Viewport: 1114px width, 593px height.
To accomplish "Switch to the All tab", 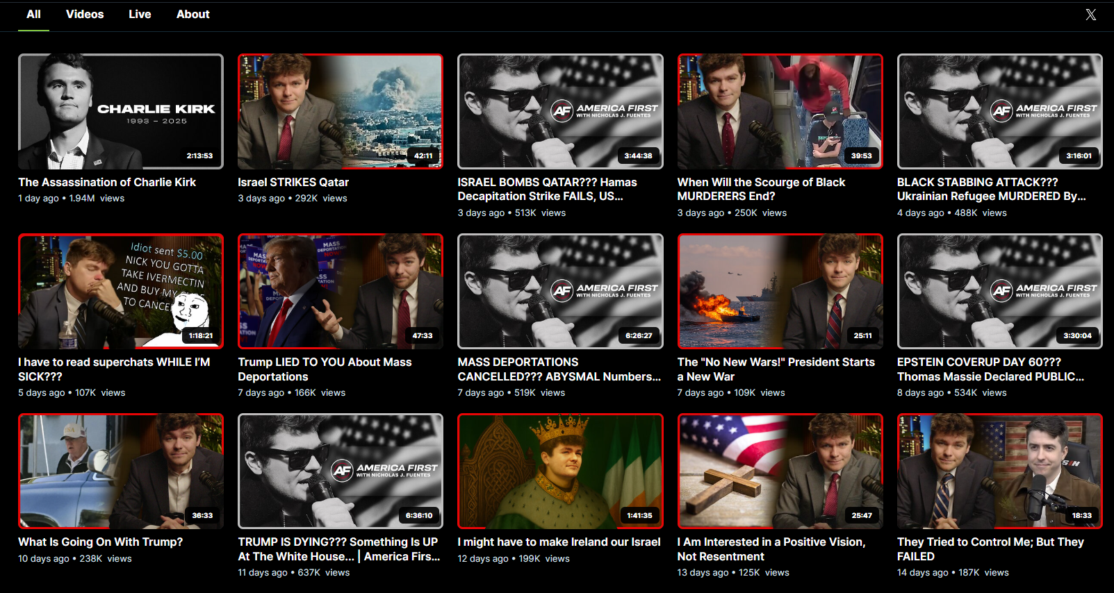I will [33, 14].
